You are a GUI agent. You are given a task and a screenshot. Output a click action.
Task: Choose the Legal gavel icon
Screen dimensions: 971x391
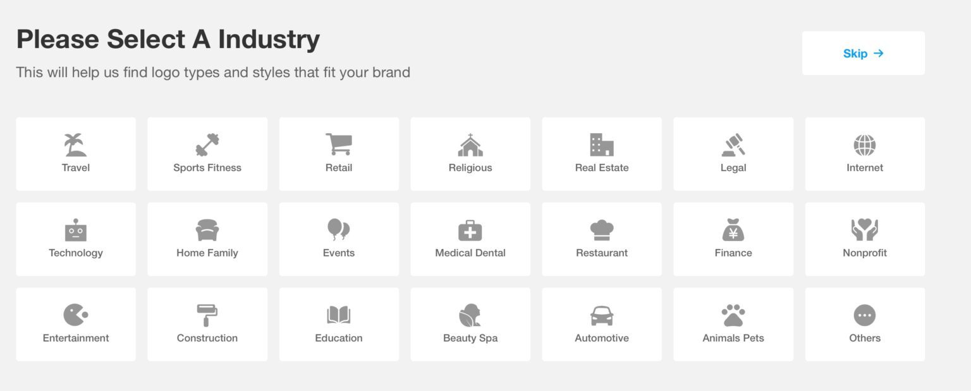(x=733, y=145)
